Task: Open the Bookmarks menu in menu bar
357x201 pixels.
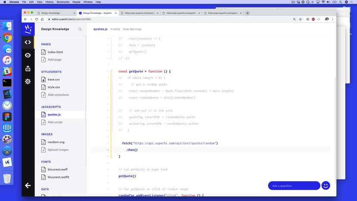Action: 64,2
